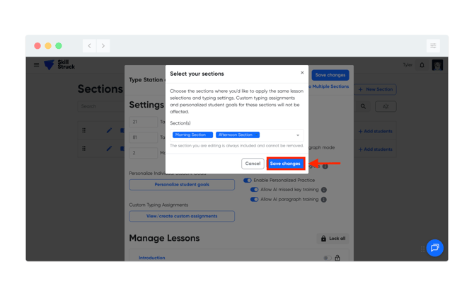Close the dialog with the X
The width and height of the screenshot is (474, 296).
[302, 73]
